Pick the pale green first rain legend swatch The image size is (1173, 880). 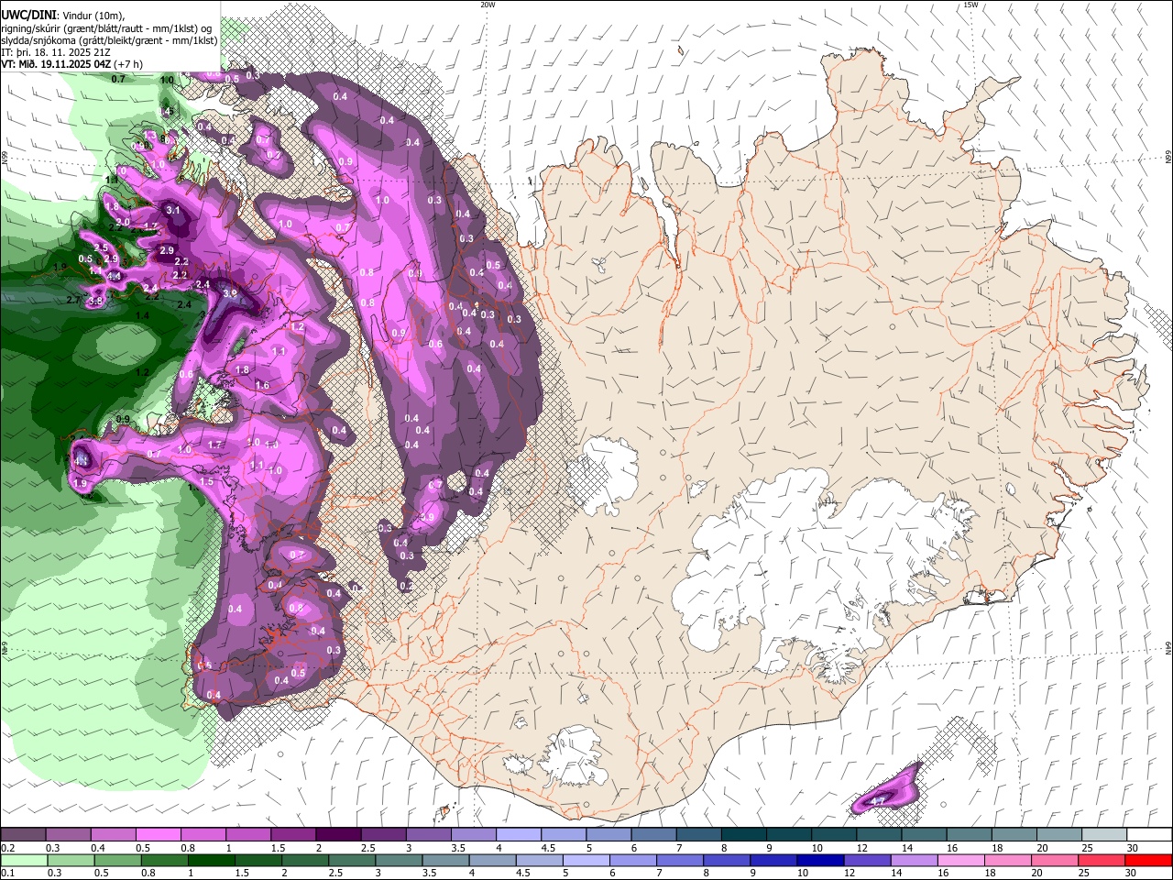24,860
